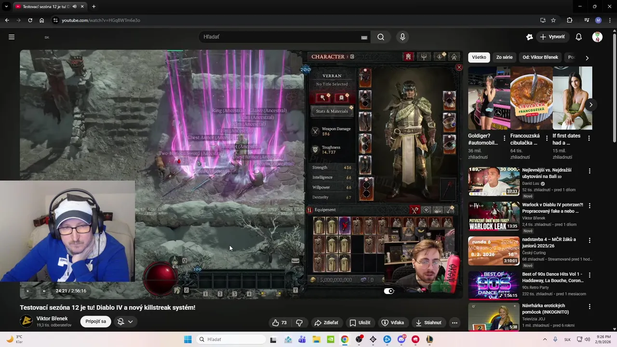Screen dimensions: 617x347
Task: Select the Všetko filter chip
Action: pos(479,57)
